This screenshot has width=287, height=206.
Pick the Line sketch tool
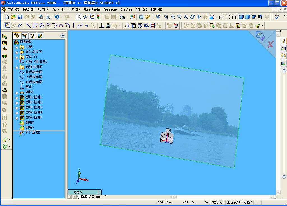tap(28, 25)
